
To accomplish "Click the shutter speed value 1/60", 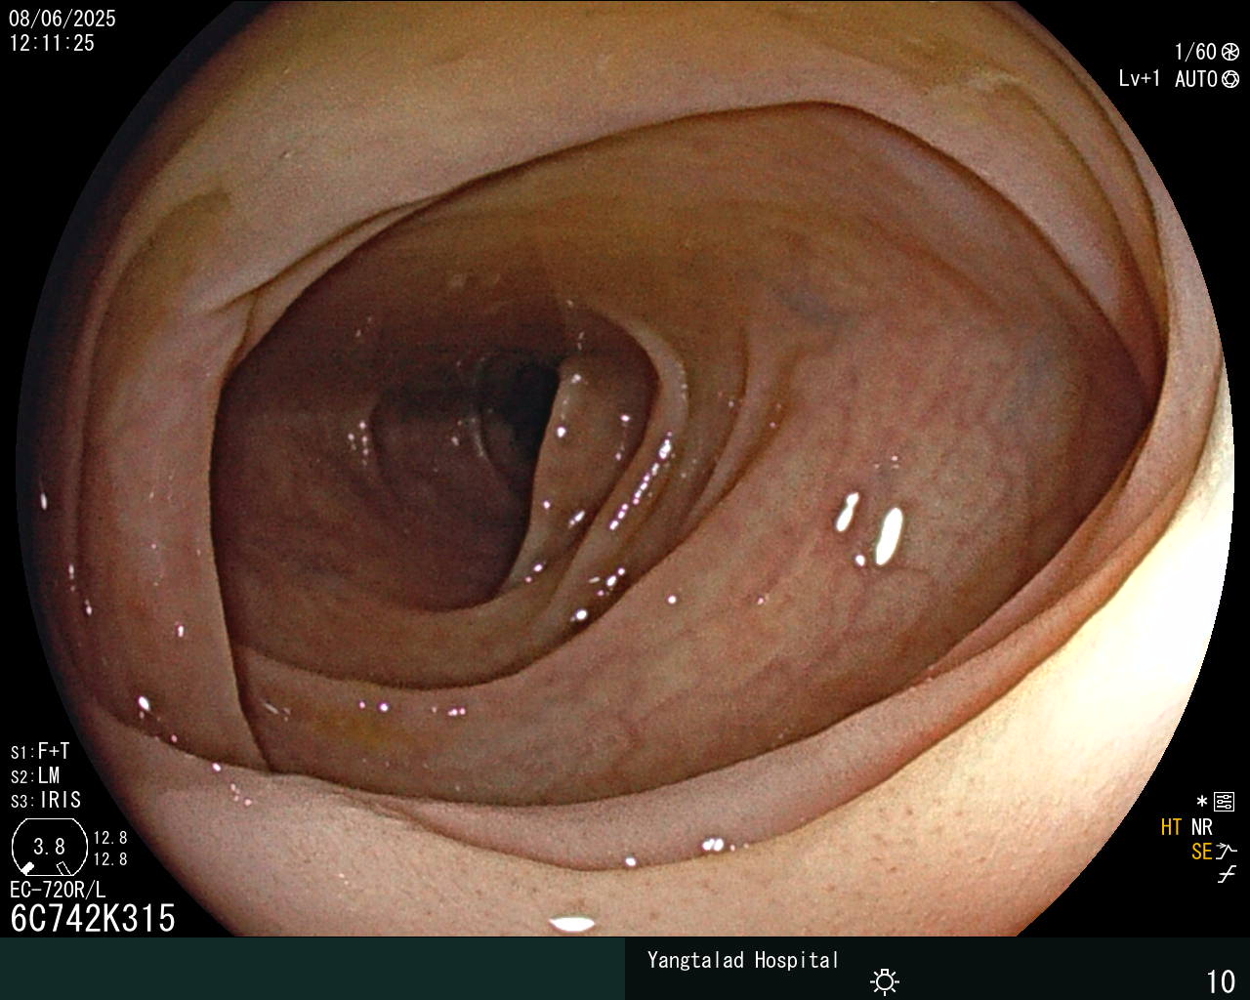I will (x=1195, y=53).
